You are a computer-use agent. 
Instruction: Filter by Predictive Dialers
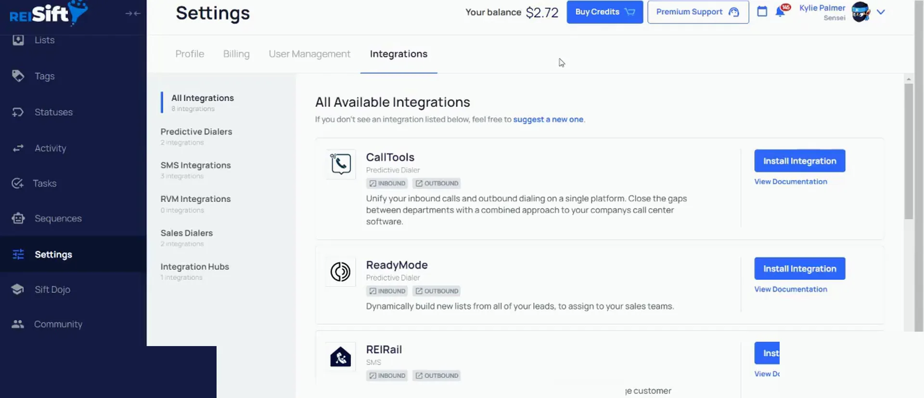coord(196,137)
